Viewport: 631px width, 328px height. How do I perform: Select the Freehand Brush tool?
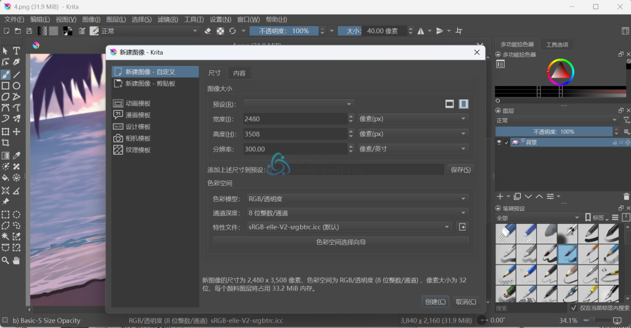click(x=6, y=74)
